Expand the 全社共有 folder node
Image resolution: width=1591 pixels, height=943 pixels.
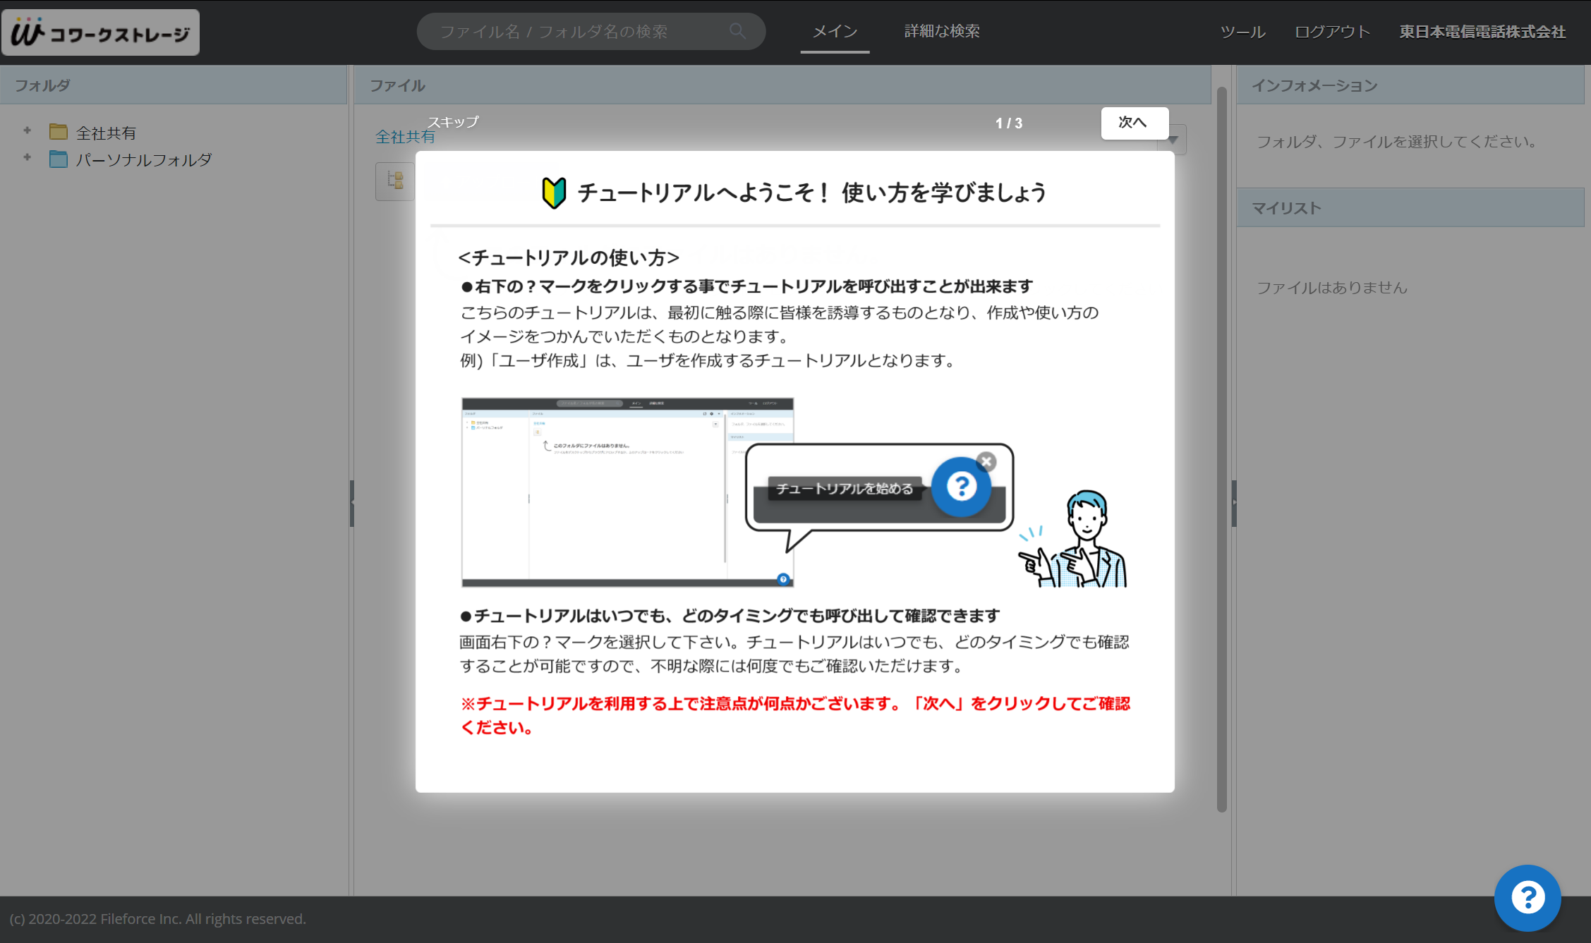coord(27,130)
